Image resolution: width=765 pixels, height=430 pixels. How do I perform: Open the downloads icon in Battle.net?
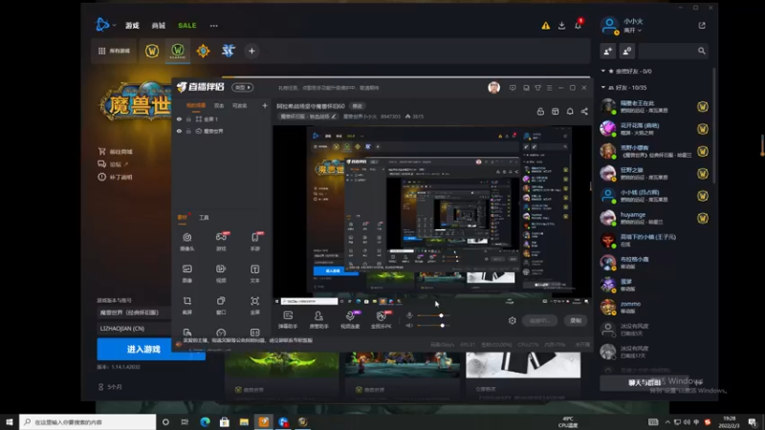click(x=561, y=26)
